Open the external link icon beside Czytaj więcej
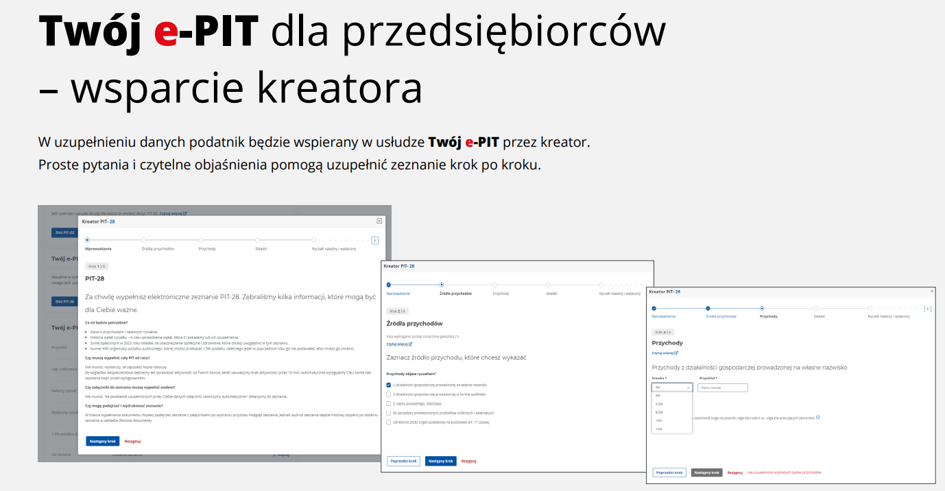The height and width of the screenshot is (491, 945). tap(410, 344)
